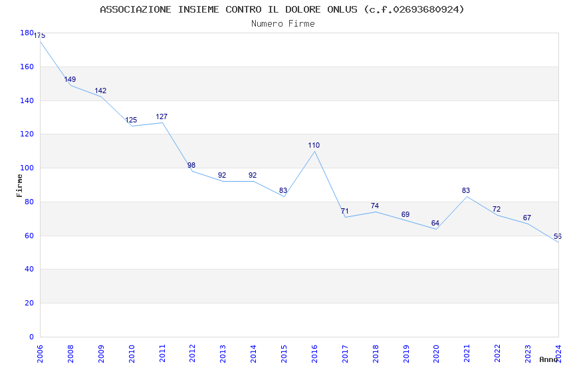Click data label 71 for 2017

[x=344, y=211]
